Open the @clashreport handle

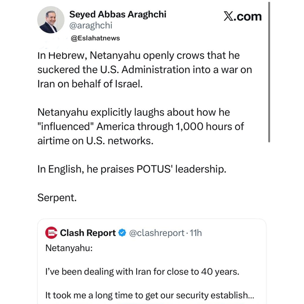pyautogui.click(x=157, y=233)
